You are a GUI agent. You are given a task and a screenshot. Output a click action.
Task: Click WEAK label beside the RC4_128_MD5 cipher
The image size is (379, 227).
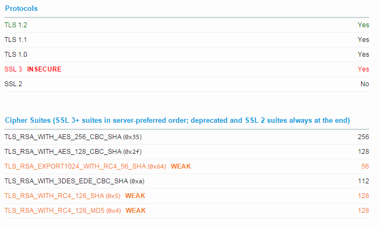coord(136,210)
